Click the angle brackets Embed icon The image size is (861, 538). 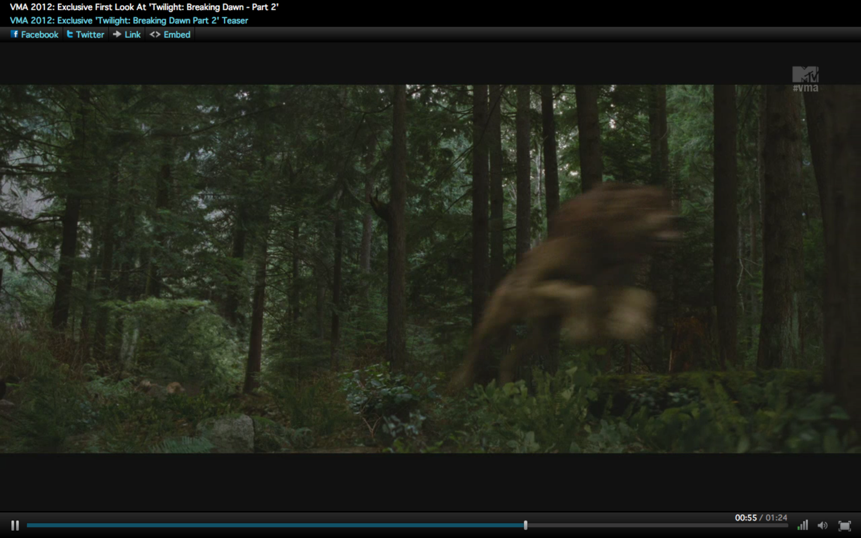click(155, 35)
